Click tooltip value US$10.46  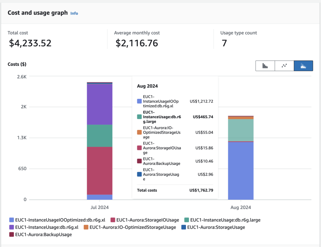click(x=204, y=161)
